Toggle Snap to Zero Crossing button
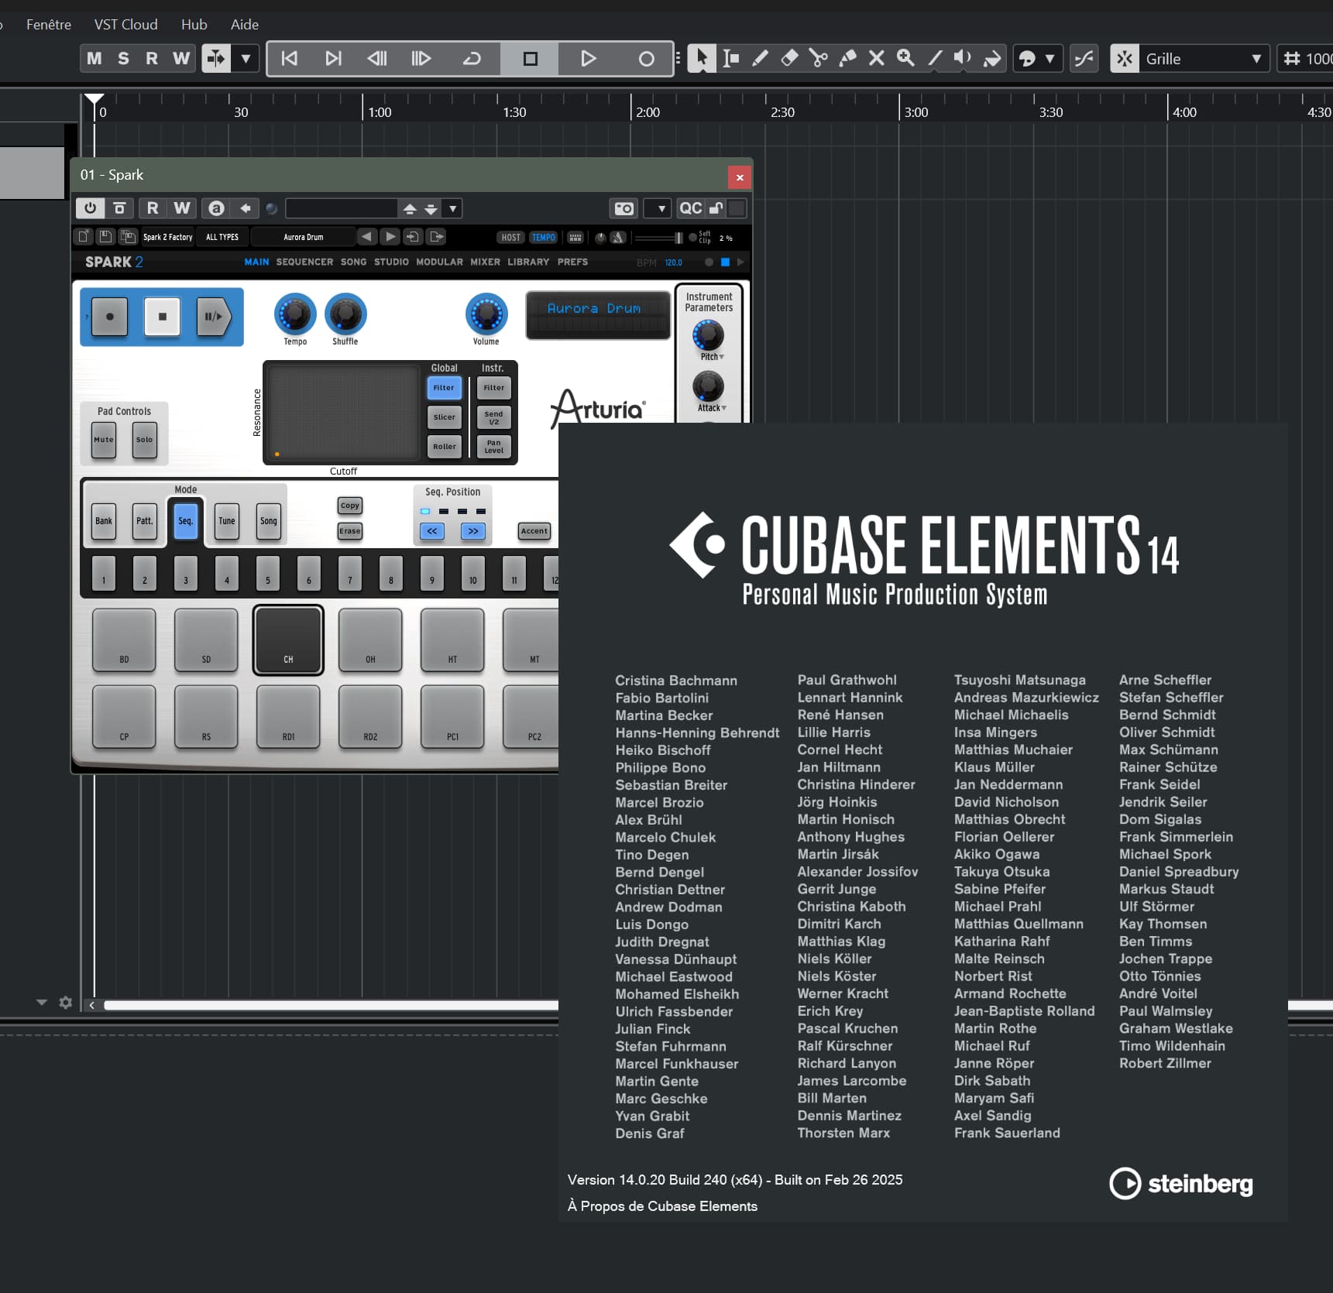The image size is (1333, 1293). tap(1084, 58)
